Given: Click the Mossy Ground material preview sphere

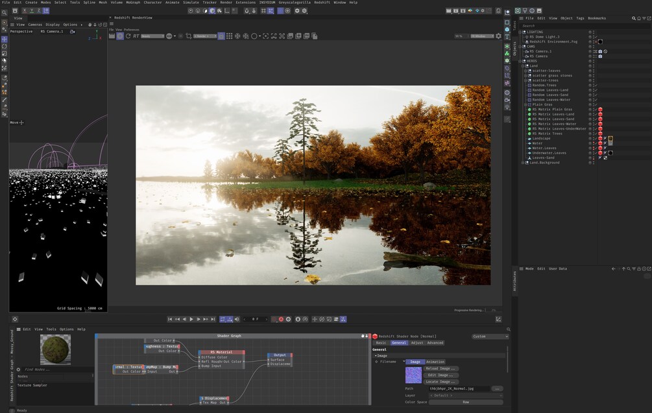Looking at the screenshot, I should (x=55, y=349).
